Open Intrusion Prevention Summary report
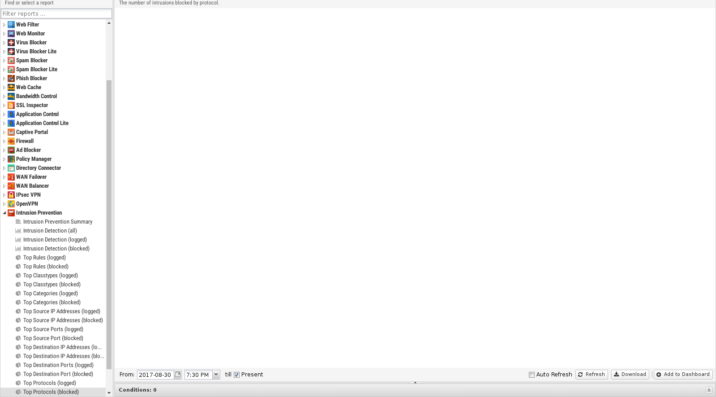The image size is (716, 397). pos(58,222)
